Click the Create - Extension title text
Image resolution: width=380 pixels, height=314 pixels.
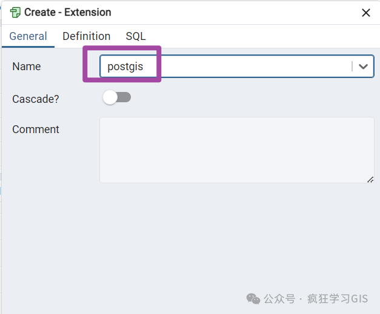coord(68,12)
